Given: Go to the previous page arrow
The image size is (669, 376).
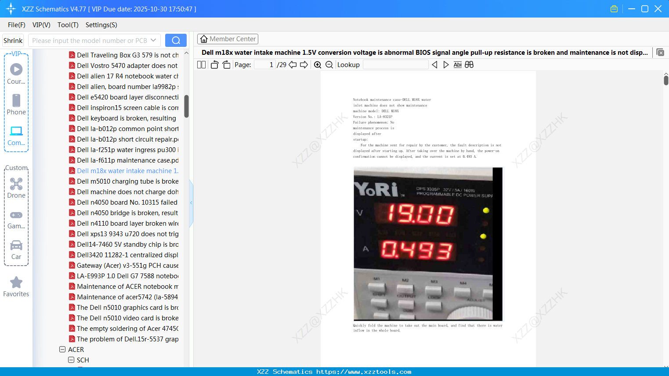Looking at the screenshot, I should point(293,65).
